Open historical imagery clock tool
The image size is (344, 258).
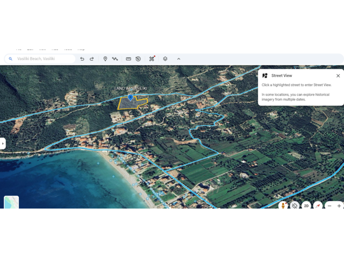138,59
